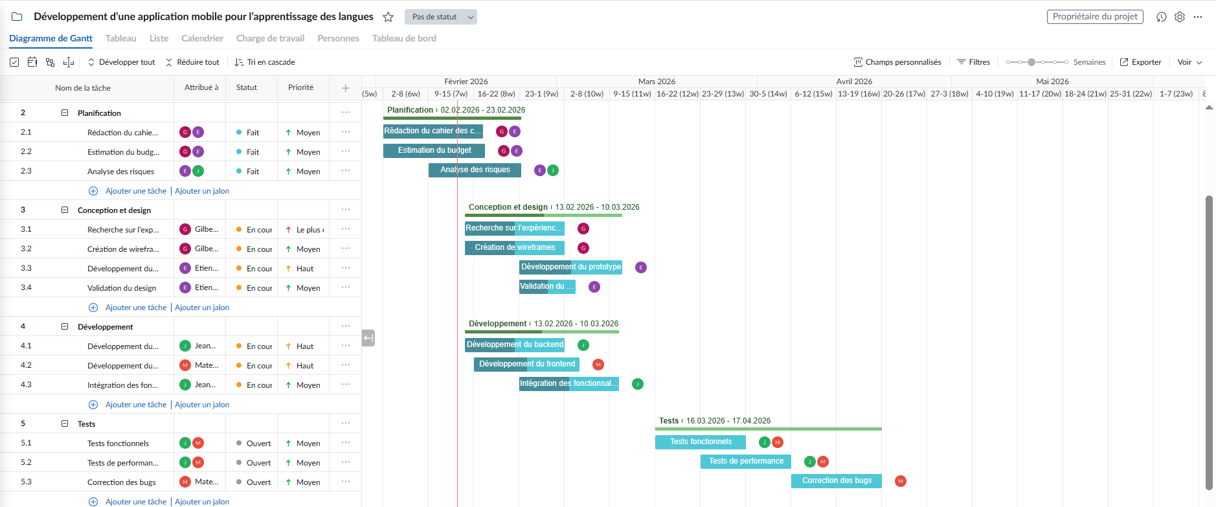Image resolution: width=1216 pixels, height=507 pixels.
Task: Switch to the Charge de travail tab
Action: tap(270, 38)
